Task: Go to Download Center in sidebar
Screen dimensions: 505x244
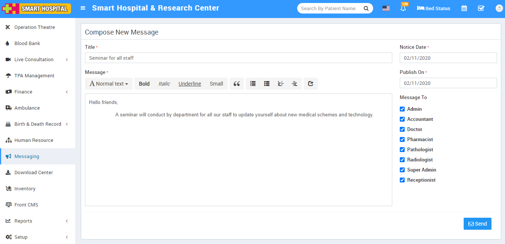Action: [33, 172]
